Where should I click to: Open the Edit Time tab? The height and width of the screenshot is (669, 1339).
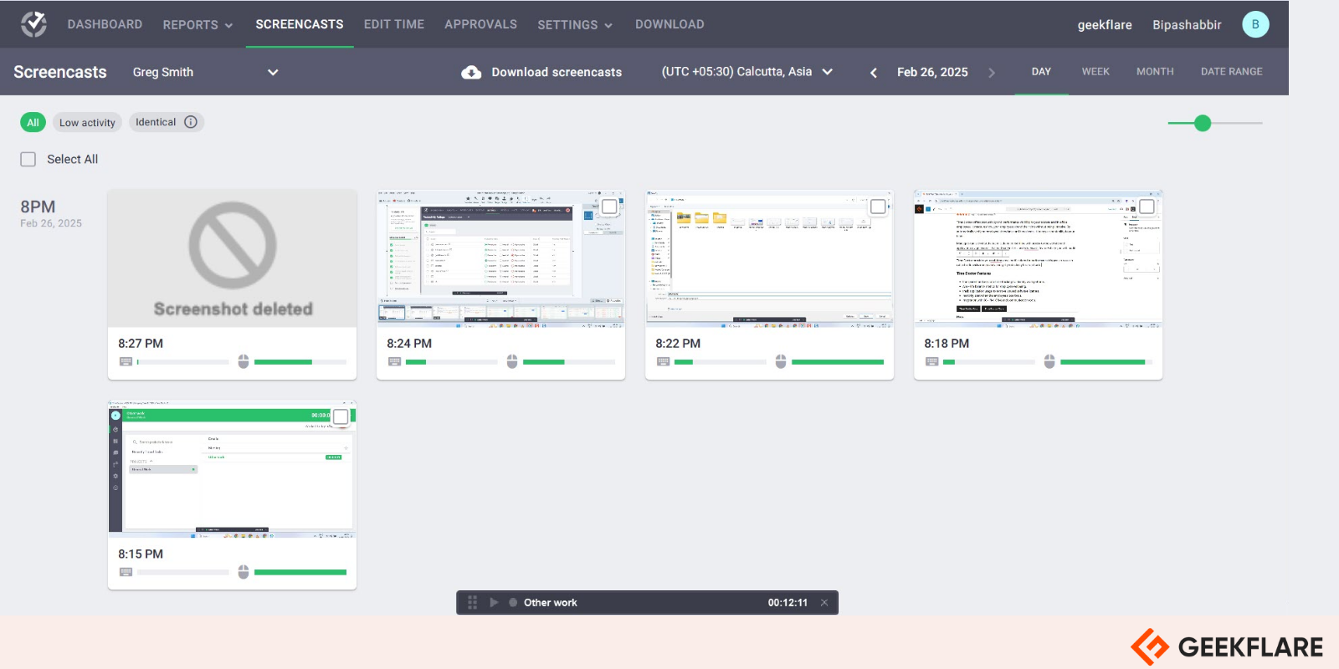394,24
